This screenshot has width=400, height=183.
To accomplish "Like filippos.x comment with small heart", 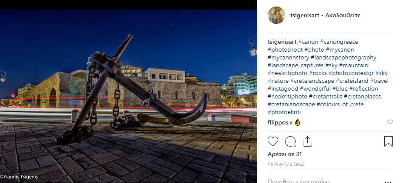I will tap(390, 122).
